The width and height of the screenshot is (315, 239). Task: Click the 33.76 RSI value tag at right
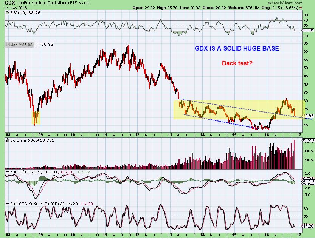tap(308, 30)
